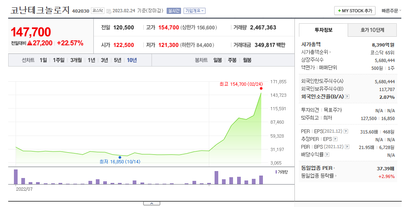Click the 21.95배 PBR value
Screen dimensions: 405x207
[x=366, y=147]
